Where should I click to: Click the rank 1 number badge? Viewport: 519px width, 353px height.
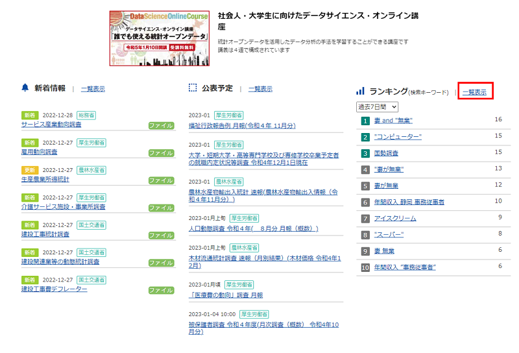point(365,121)
